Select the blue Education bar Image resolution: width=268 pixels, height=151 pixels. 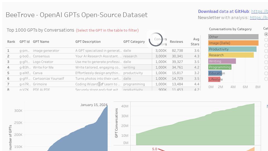pyautogui.click(x=215, y=73)
